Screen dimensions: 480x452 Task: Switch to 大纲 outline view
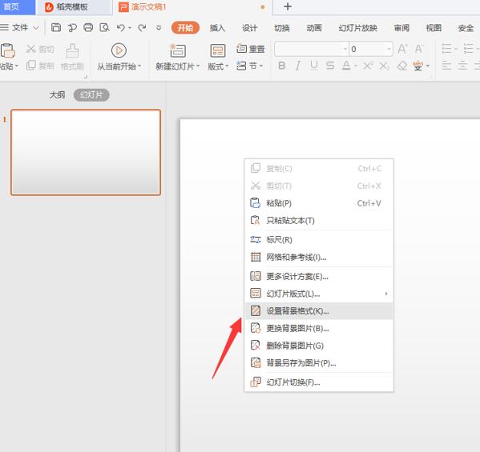[x=57, y=94]
